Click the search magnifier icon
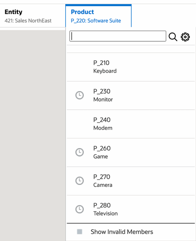 coord(173,37)
